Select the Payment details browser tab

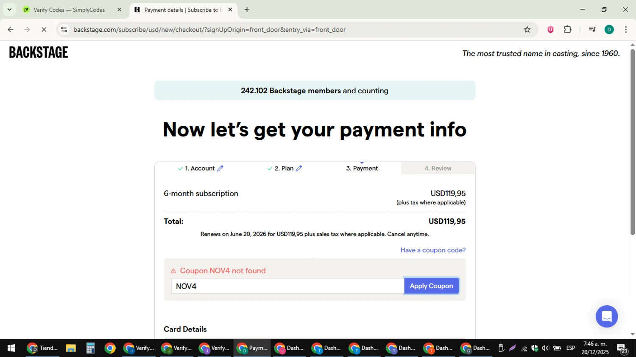(183, 10)
